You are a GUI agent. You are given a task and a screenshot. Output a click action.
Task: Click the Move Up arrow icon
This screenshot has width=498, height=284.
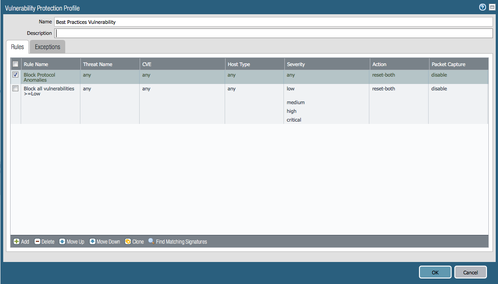62,241
